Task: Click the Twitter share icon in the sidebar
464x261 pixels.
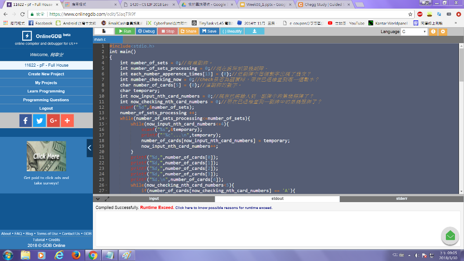Action: (x=39, y=121)
